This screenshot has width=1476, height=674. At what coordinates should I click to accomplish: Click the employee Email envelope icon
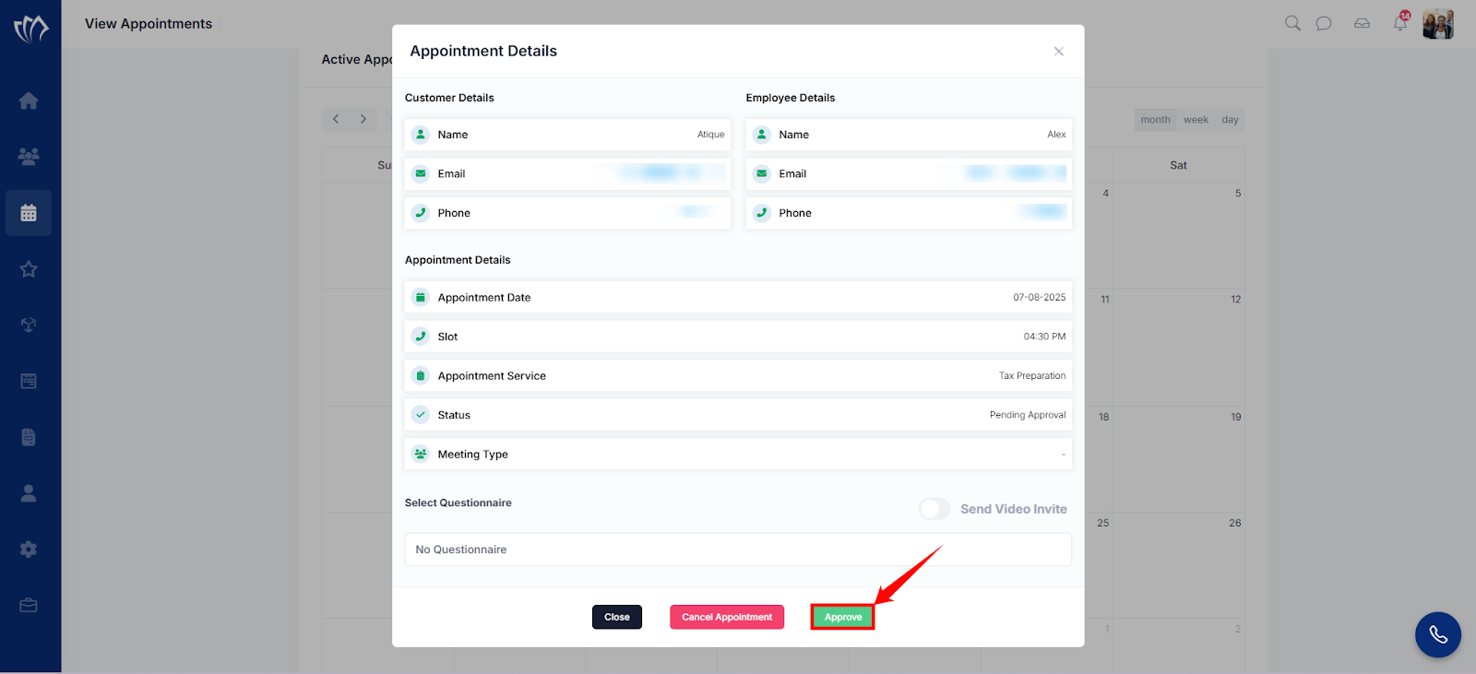(762, 173)
